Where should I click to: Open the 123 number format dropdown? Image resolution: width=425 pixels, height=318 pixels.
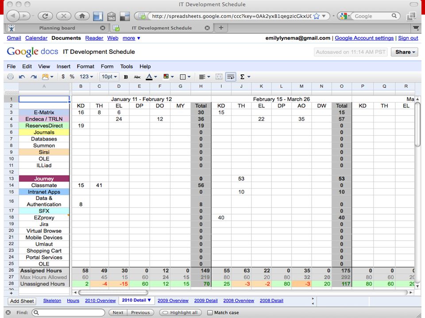tap(86, 77)
